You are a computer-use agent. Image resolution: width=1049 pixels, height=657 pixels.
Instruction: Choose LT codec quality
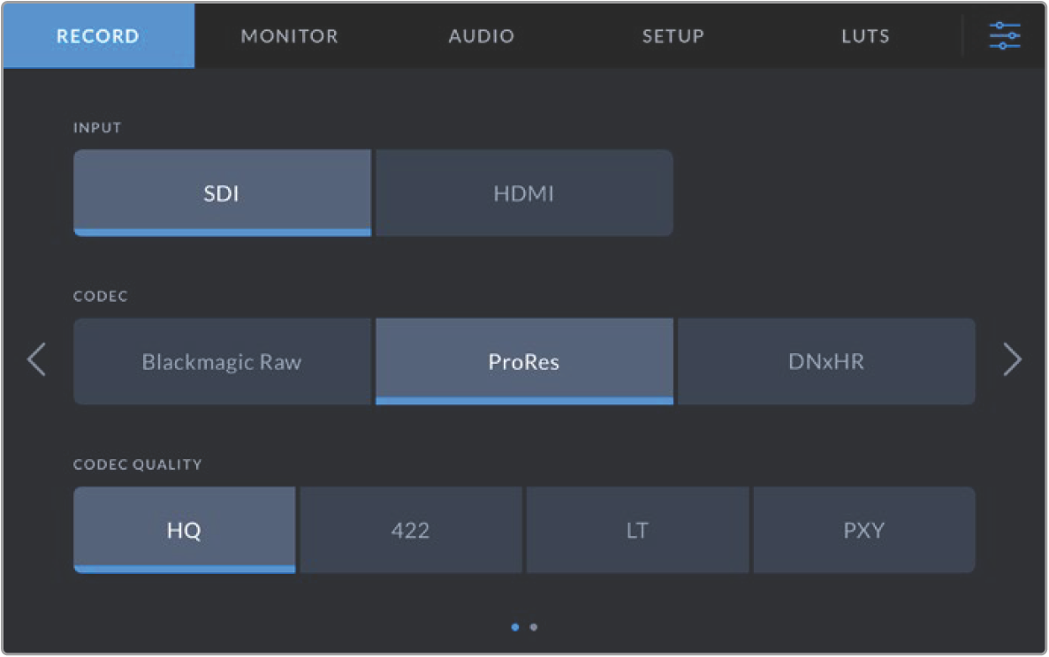pos(637,531)
